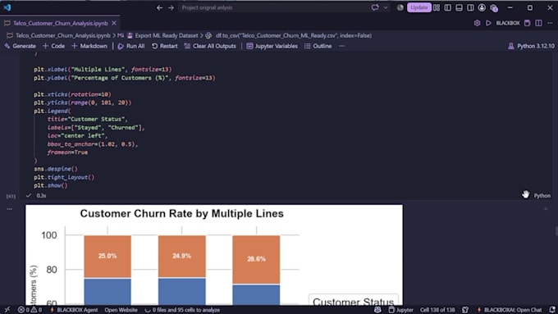Run All notebook cells
This screenshot has width=558, height=314.
(131, 46)
